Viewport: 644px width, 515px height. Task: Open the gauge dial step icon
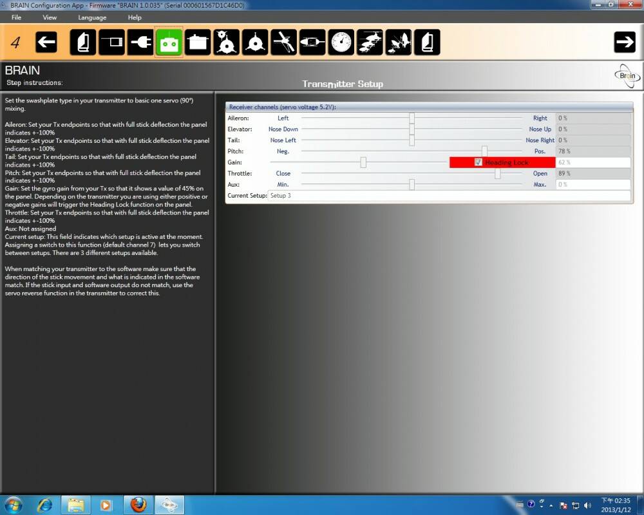341,42
